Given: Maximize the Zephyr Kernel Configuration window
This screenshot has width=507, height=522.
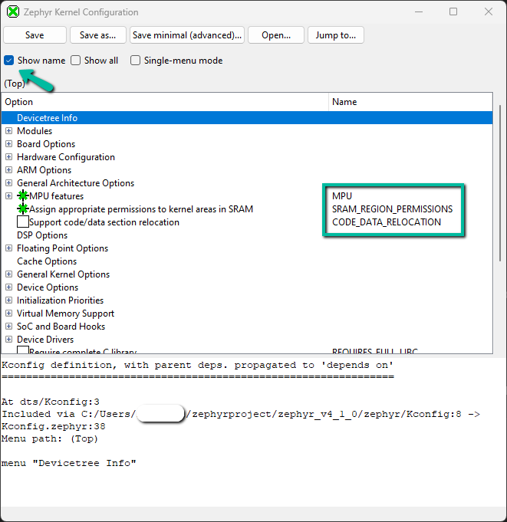Looking at the screenshot, I should pyautogui.click(x=453, y=12).
